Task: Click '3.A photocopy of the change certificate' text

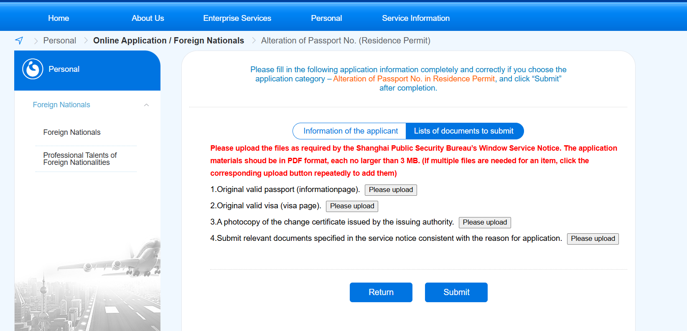Action: (332, 222)
